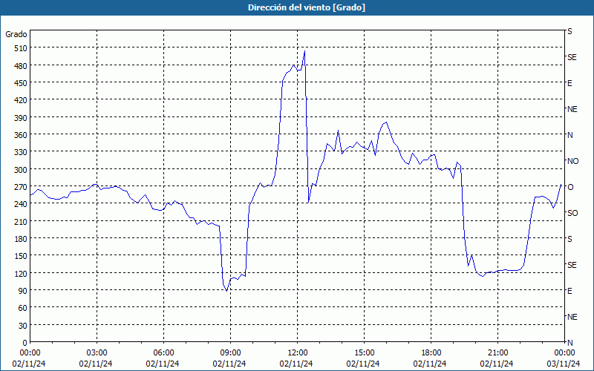Click the 'NE' compass label level with 30
Viewport: 594px width, 371px height.
(x=572, y=317)
